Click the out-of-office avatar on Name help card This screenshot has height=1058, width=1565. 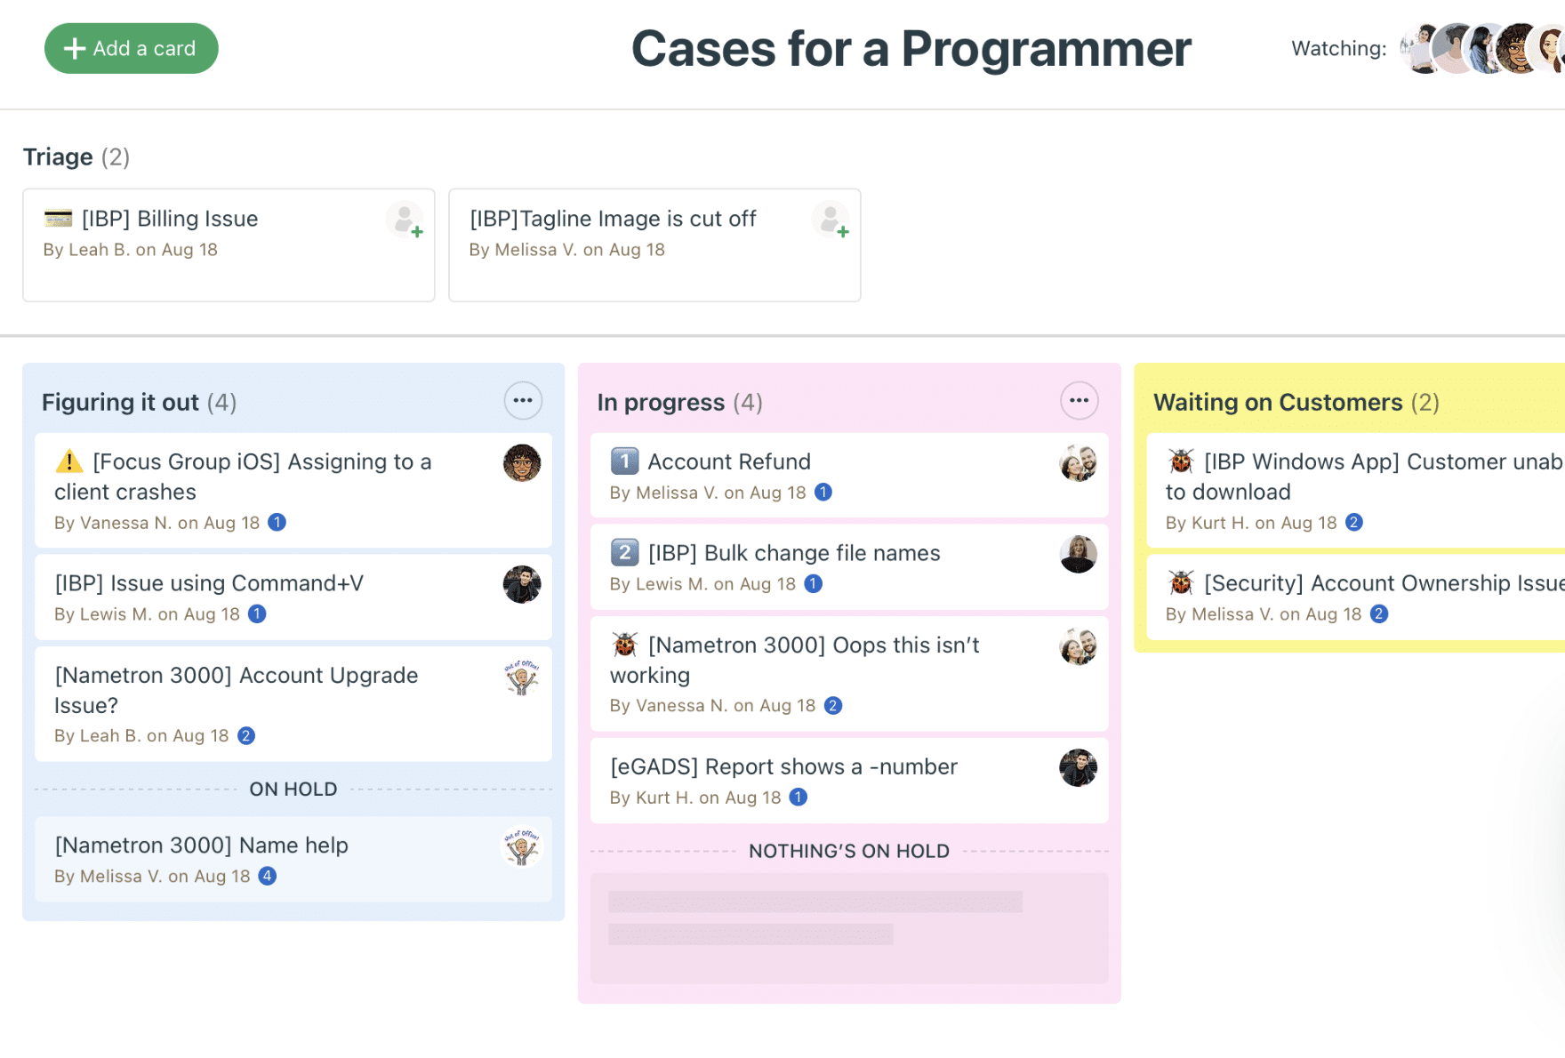[522, 847]
